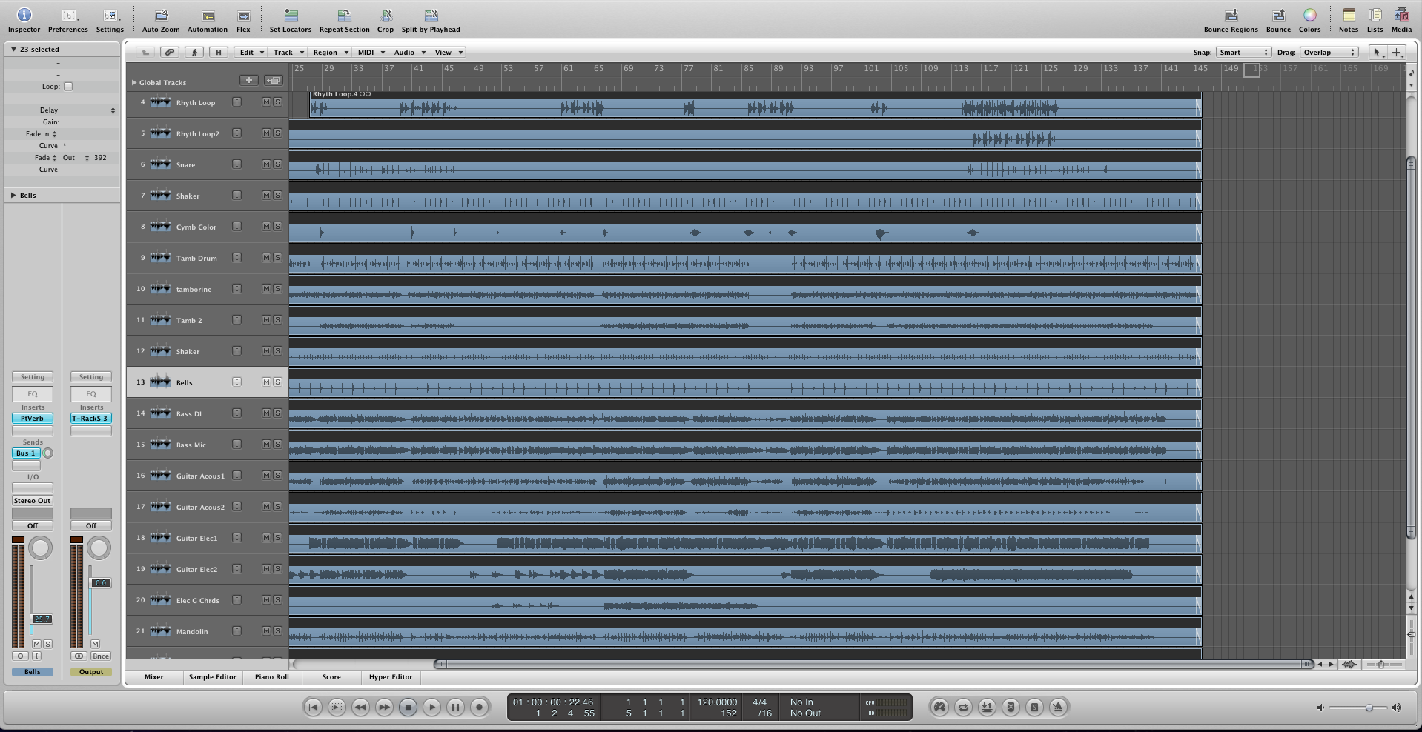Screen dimensions: 1422x732
Task: Add a new track with plus button
Action: 249,80
